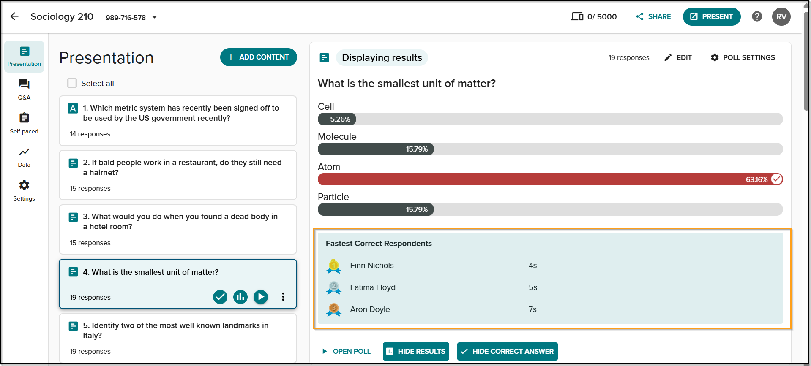Click the silver medal icon for Fatima Floyd
The image size is (811, 366).
(333, 288)
